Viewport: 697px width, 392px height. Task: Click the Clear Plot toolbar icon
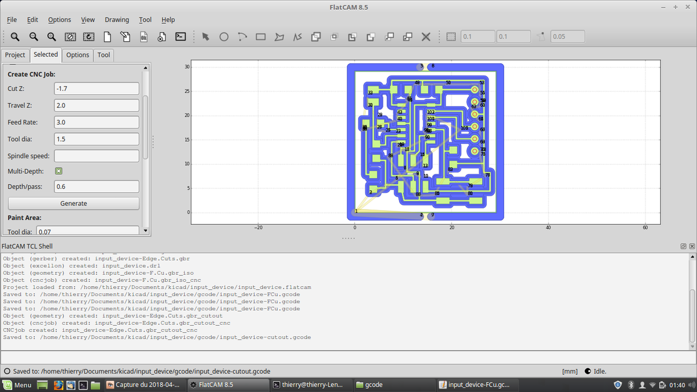[70, 37]
